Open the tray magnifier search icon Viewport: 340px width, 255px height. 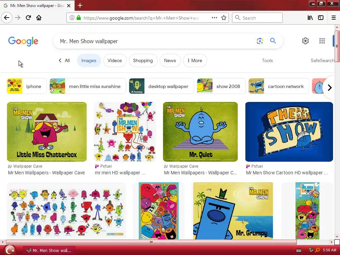(x=317, y=250)
